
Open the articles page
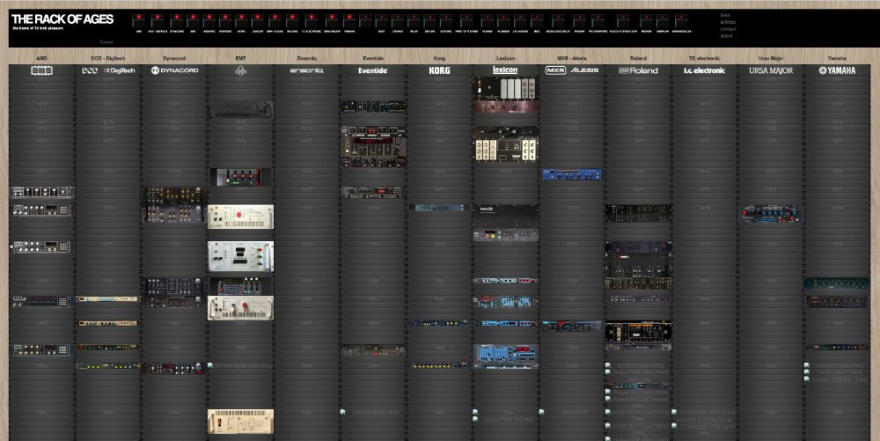[x=729, y=22]
